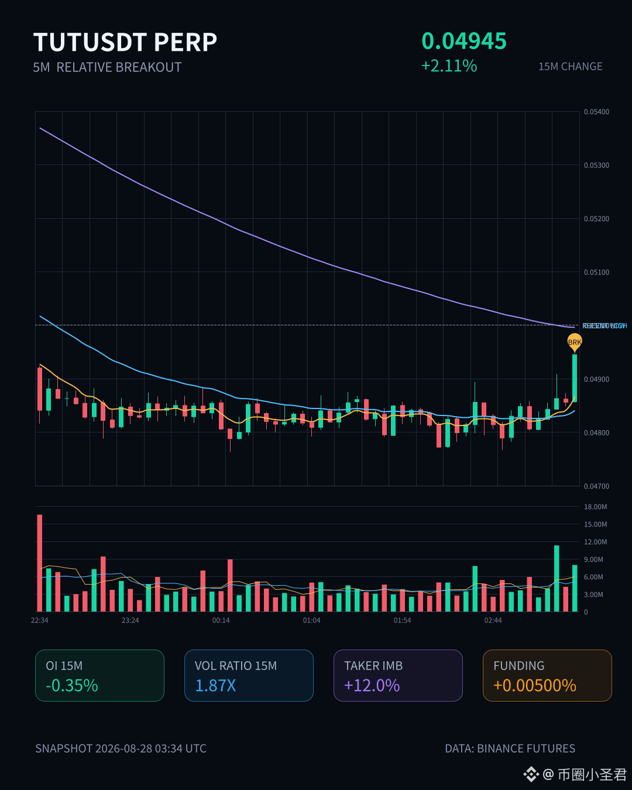This screenshot has height=790, width=632.
Task: Click the snapshot timestamp text
Action: (121, 748)
